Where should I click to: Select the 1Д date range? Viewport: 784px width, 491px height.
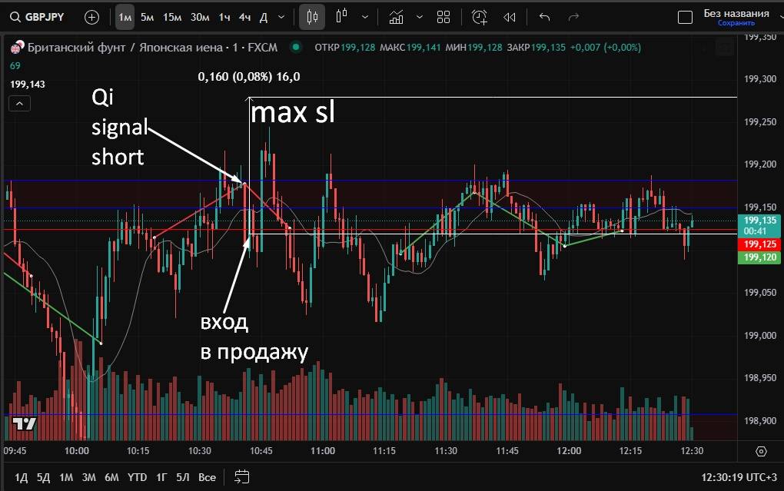click(x=21, y=477)
